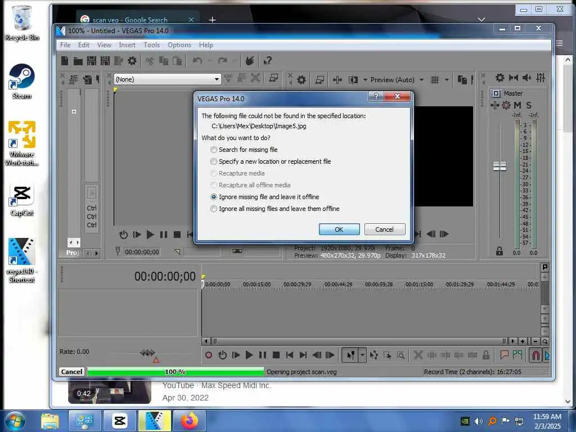
Task: Click the playback Rate slider handle
Action: 147,353
